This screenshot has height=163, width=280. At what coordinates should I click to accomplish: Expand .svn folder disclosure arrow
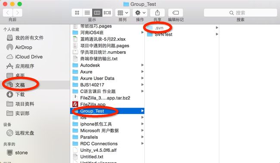point(217,28)
